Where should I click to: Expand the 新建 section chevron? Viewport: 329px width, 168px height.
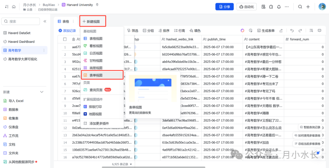(42, 92)
